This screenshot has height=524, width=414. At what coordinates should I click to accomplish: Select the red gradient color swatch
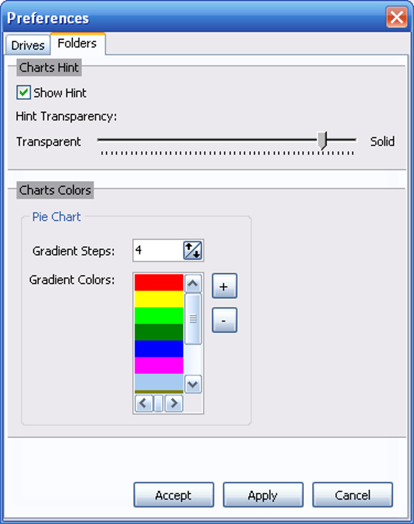point(159,283)
